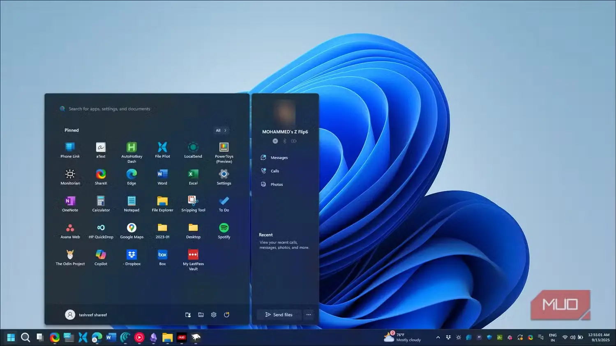Launch Copilot from the pinned apps
The width and height of the screenshot is (616, 346).
click(x=101, y=258)
